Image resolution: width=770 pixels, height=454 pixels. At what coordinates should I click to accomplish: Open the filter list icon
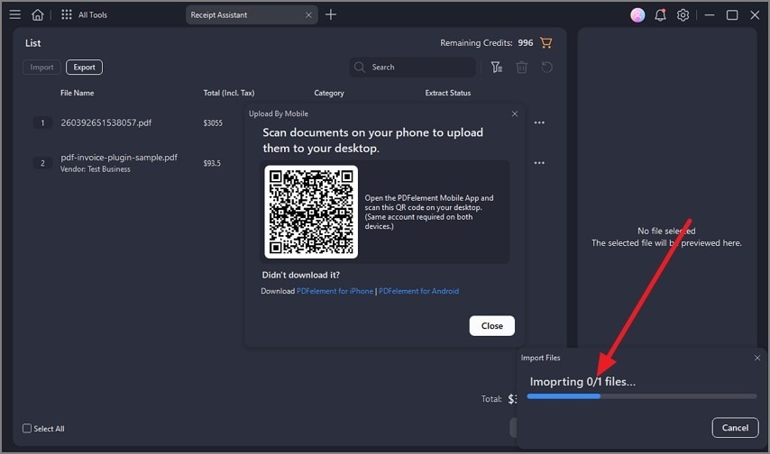pos(497,68)
